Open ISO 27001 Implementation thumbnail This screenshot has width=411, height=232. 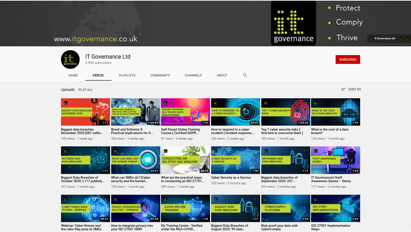[x=336, y=208]
